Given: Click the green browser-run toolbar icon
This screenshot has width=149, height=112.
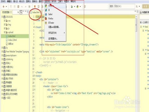Looking at the screenshot, I should click(x=72, y=7).
